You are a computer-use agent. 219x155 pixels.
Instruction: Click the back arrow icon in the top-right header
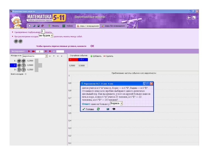click(189, 18)
